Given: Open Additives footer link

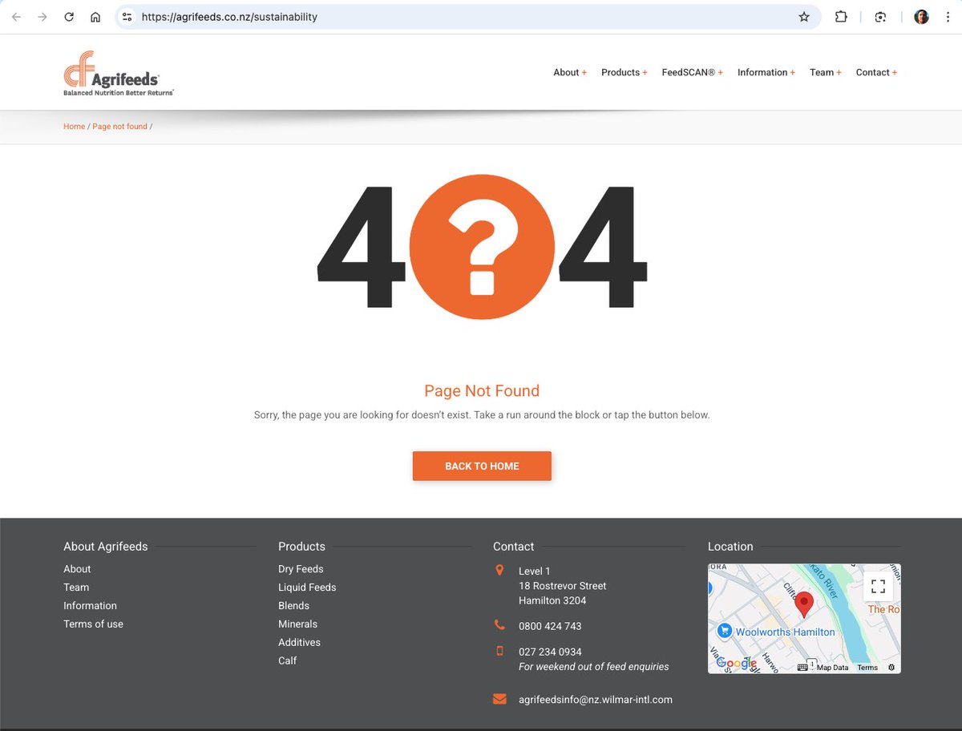Looking at the screenshot, I should (299, 643).
